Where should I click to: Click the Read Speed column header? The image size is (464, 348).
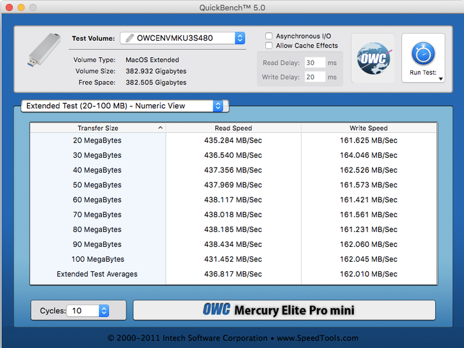coord(233,128)
